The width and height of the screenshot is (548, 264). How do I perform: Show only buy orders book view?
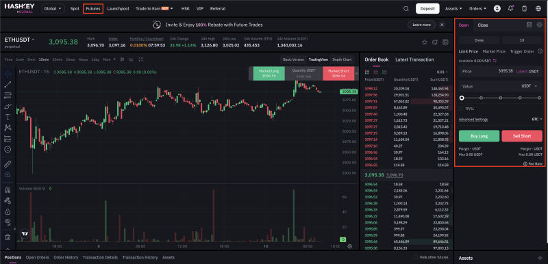tap(384, 72)
